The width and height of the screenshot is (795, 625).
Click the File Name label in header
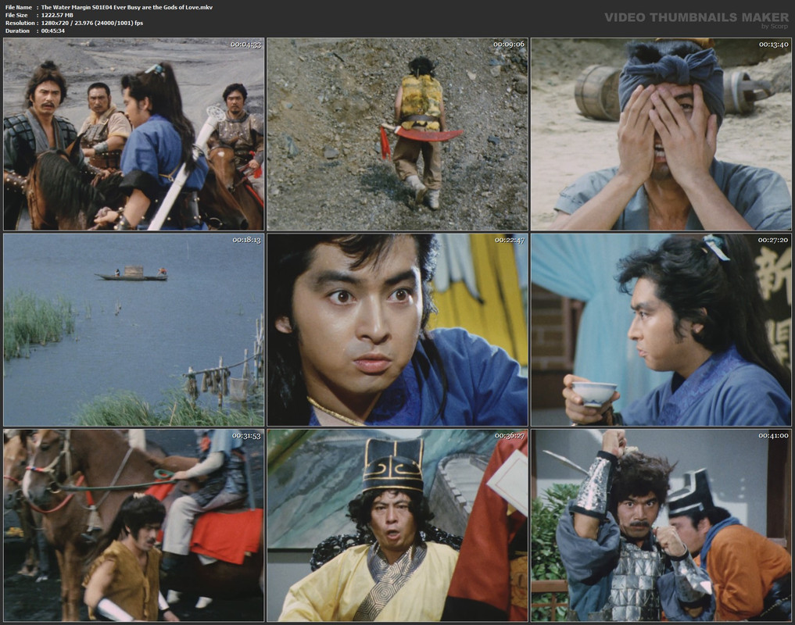tap(19, 7)
